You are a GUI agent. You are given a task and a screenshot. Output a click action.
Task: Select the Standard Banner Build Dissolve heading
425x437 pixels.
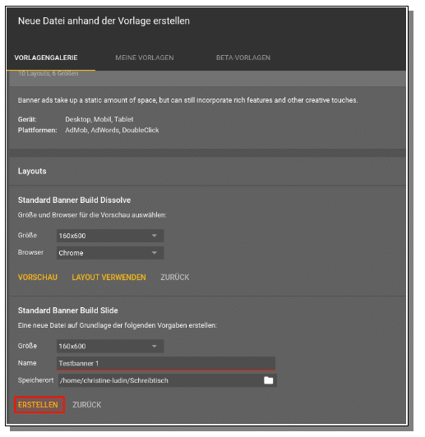tap(74, 200)
